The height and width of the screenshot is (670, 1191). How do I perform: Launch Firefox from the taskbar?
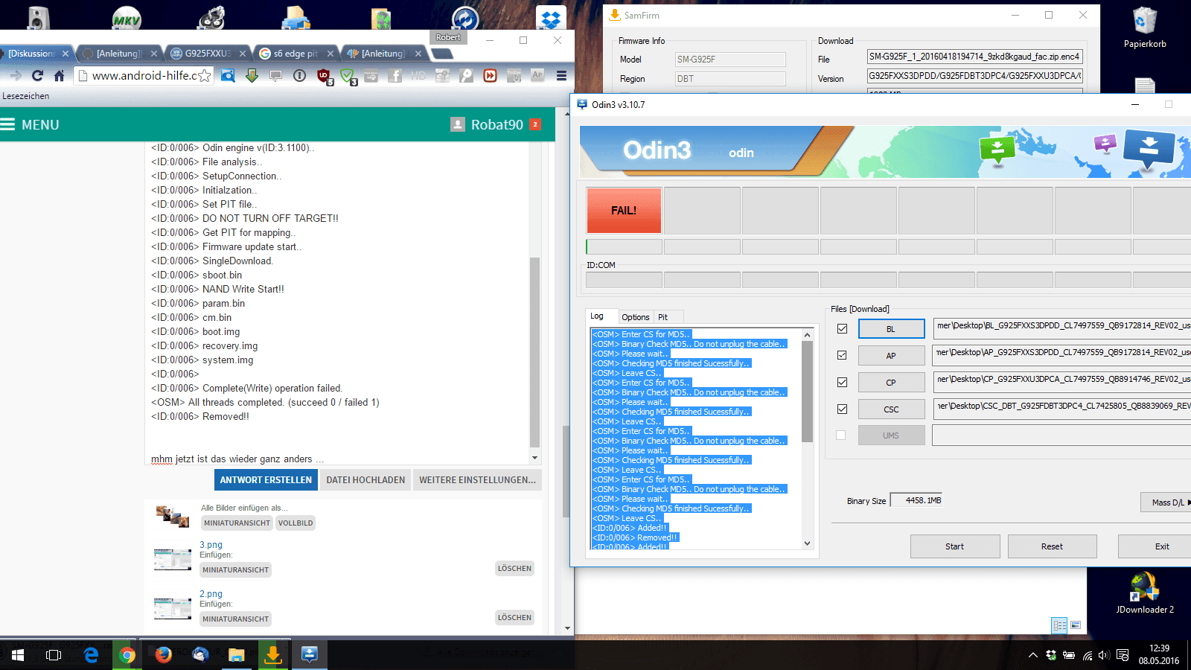pos(164,655)
